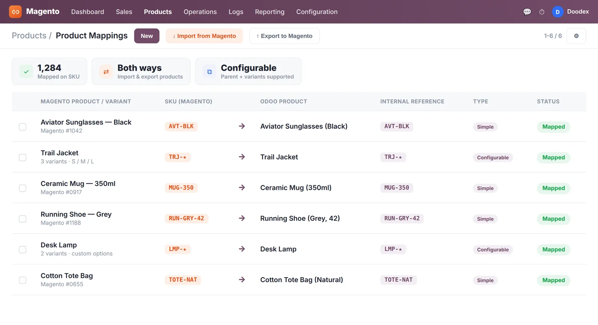
Task: Click Import from Magento button
Action: click(204, 36)
